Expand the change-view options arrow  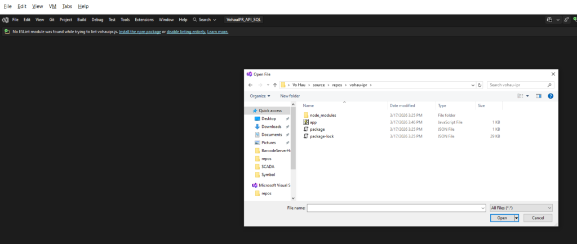point(527,96)
